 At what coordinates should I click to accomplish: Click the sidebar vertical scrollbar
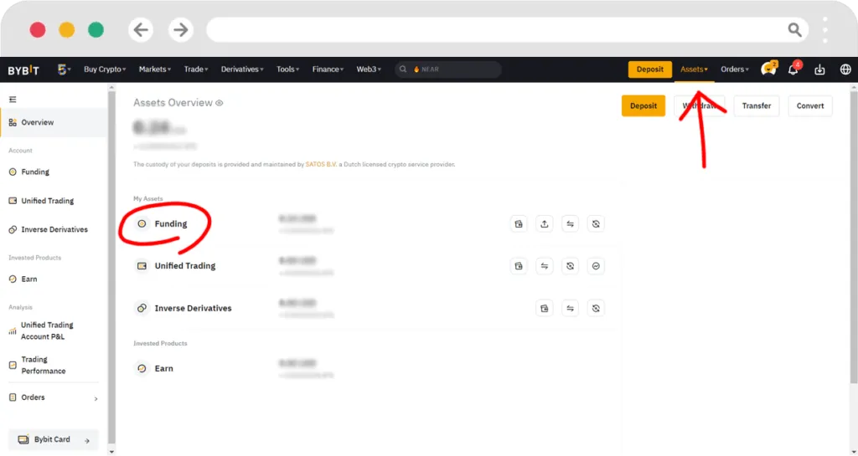point(111,269)
